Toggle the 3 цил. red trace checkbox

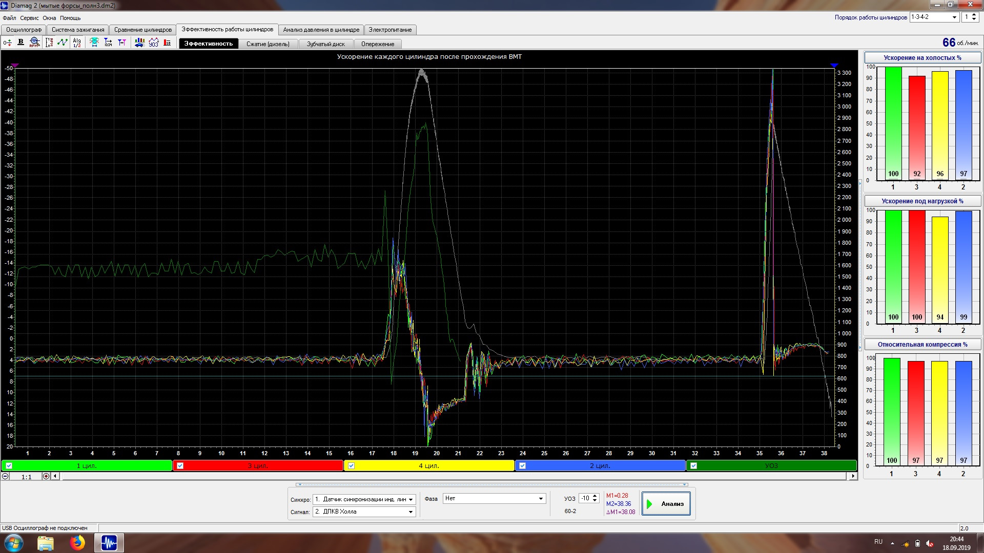pos(180,465)
